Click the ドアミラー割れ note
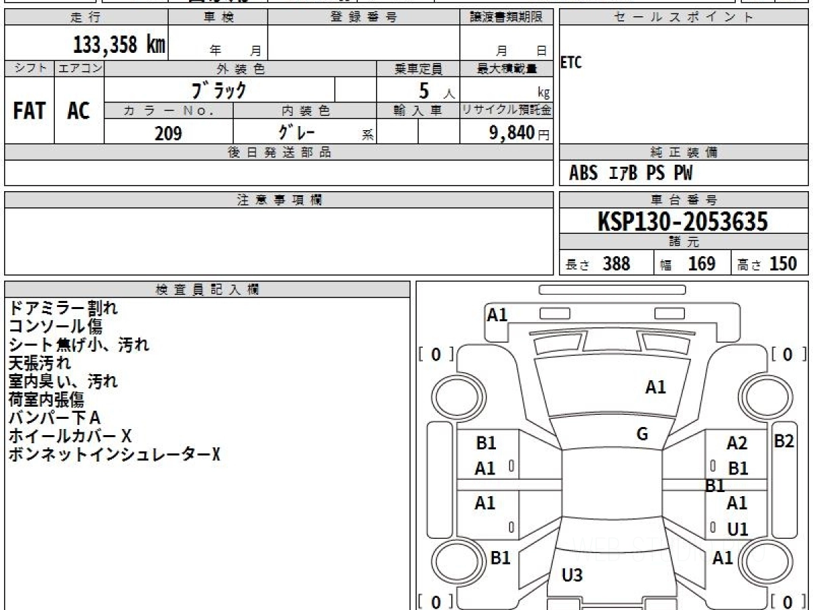This screenshot has height=610, width=813. [63, 308]
